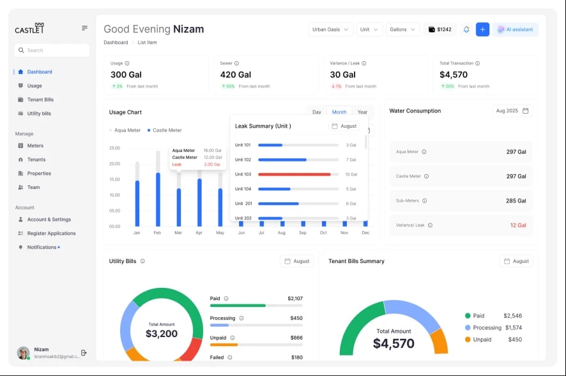Click the Dashboard breadcrumb link
Screen dimensions: 566x376
point(116,43)
